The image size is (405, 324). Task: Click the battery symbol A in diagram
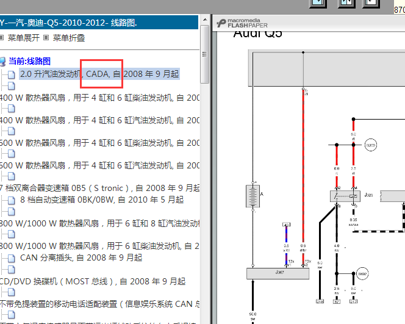point(253,196)
